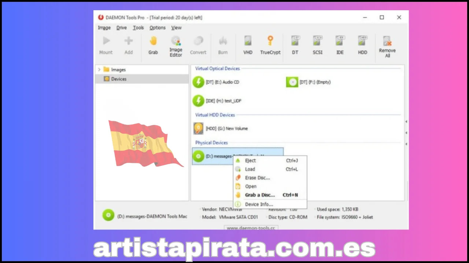Click the Disc type: CD-ROM text
Image resolution: width=469 pixels, height=263 pixels.
[288, 217]
